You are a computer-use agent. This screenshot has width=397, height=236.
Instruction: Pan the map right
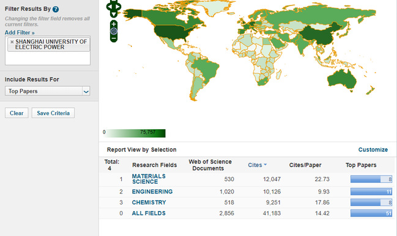119,7
